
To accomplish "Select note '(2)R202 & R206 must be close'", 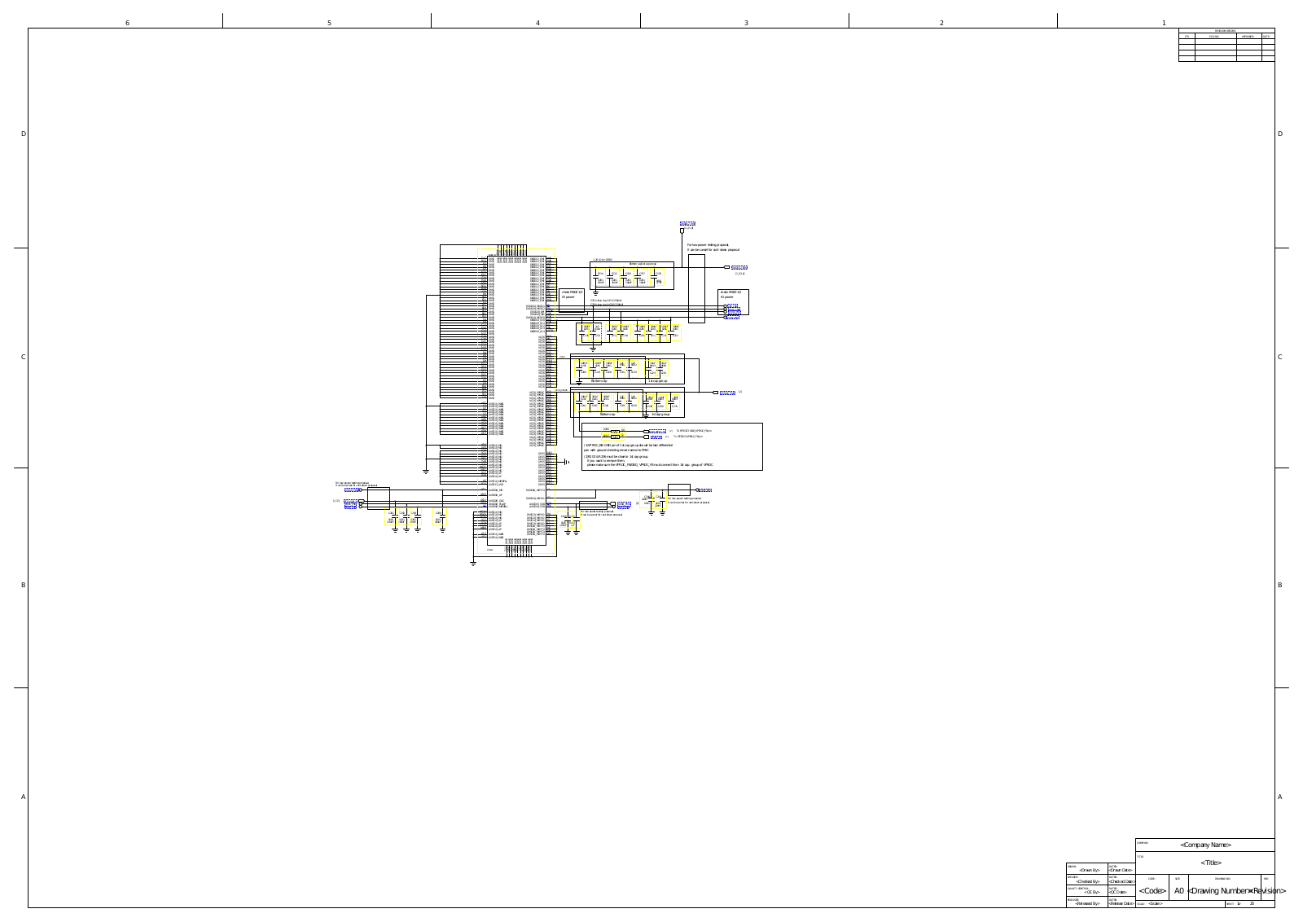I will coord(616,457).
